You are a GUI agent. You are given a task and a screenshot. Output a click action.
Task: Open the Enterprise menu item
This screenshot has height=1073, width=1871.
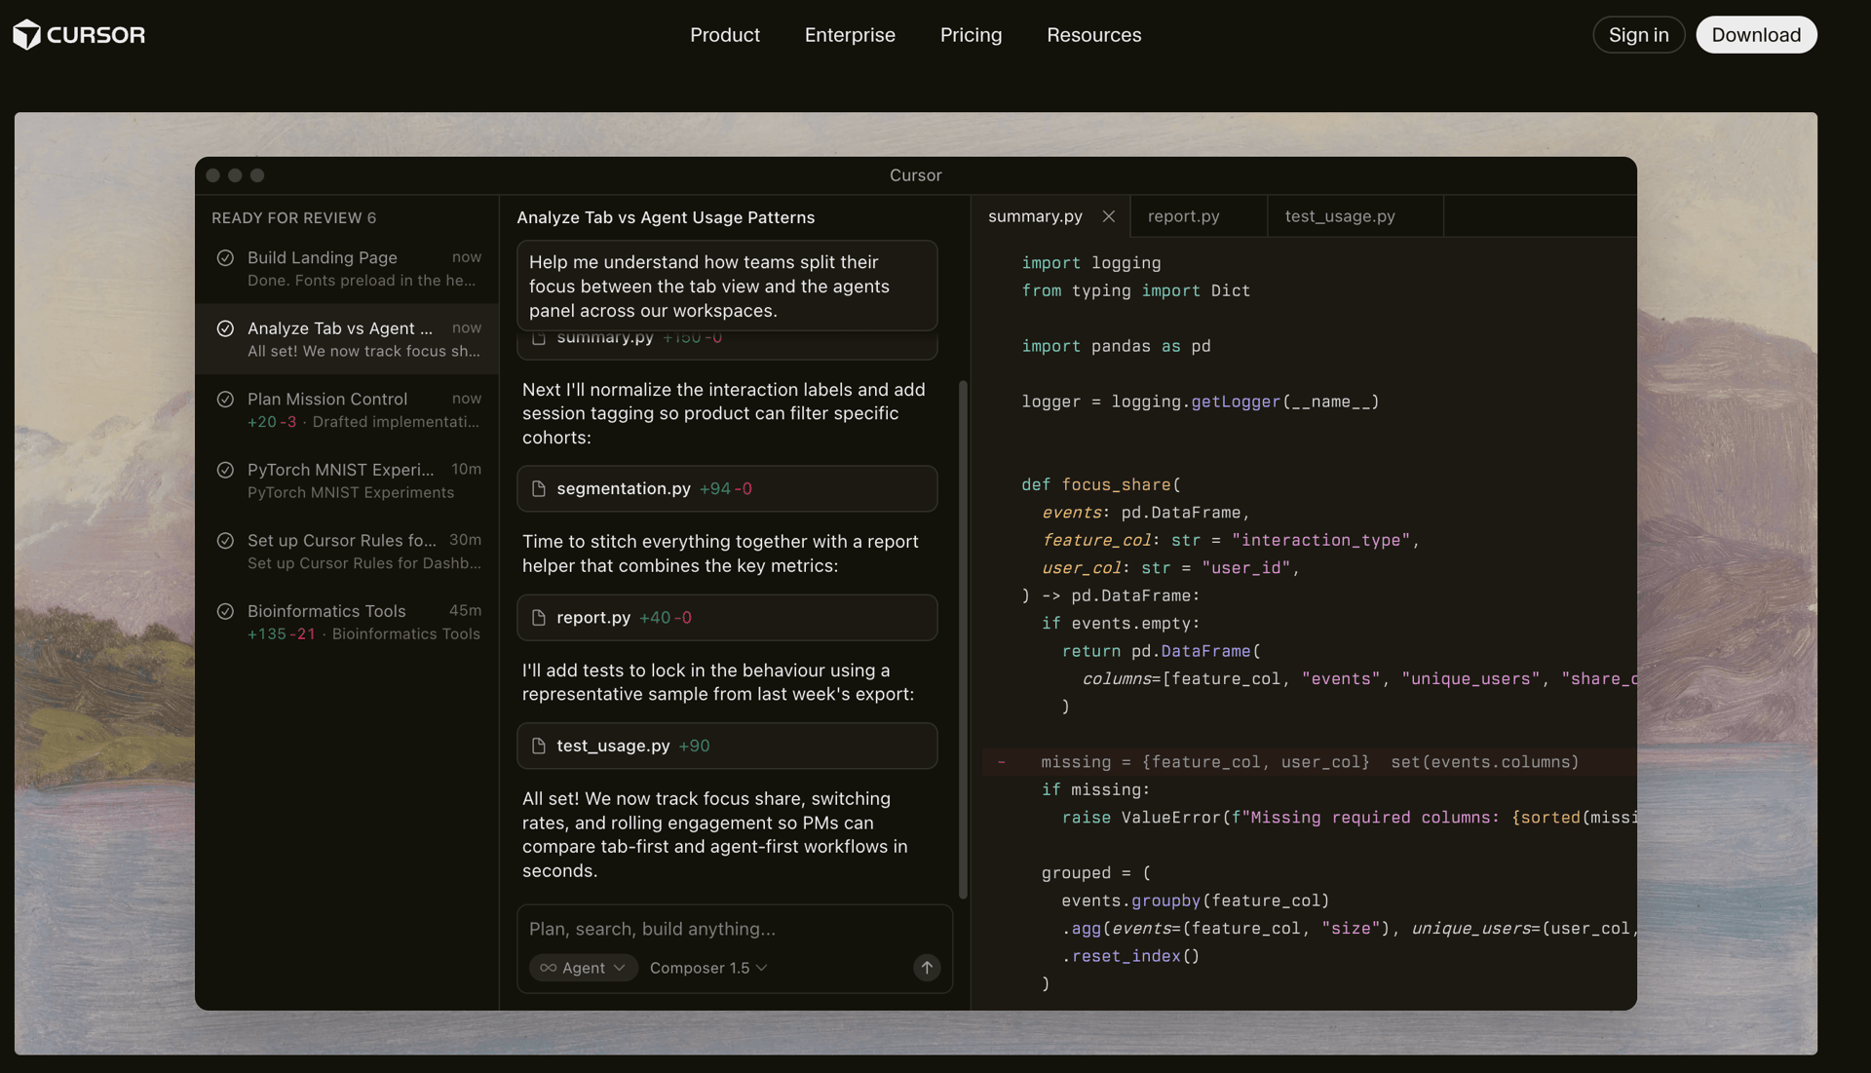[x=849, y=35]
